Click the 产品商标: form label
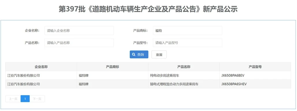The width and height of the screenshot is (297, 111). [140, 31]
